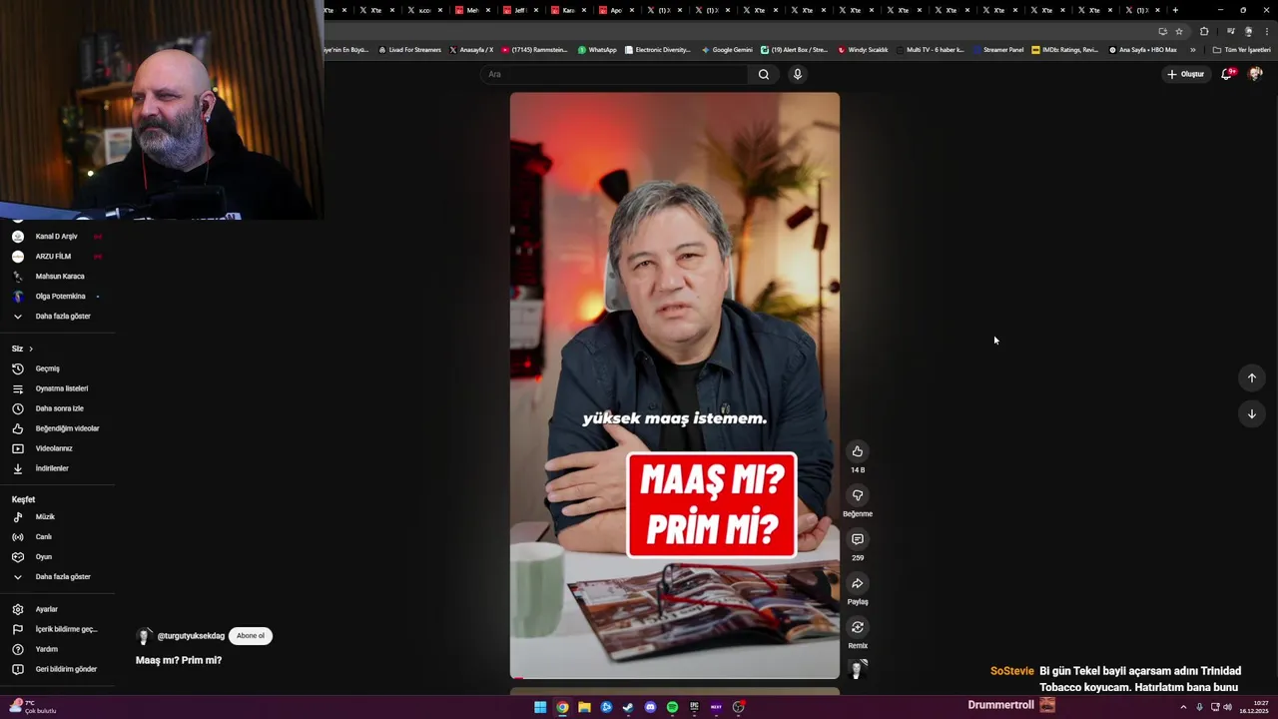The height and width of the screenshot is (719, 1278).
Task: Like the Short with thumbs up icon
Action: [x=857, y=451]
